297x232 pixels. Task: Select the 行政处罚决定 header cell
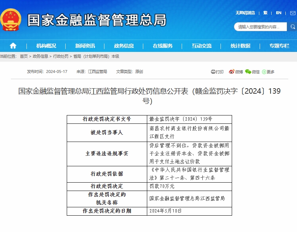[x=107, y=187]
